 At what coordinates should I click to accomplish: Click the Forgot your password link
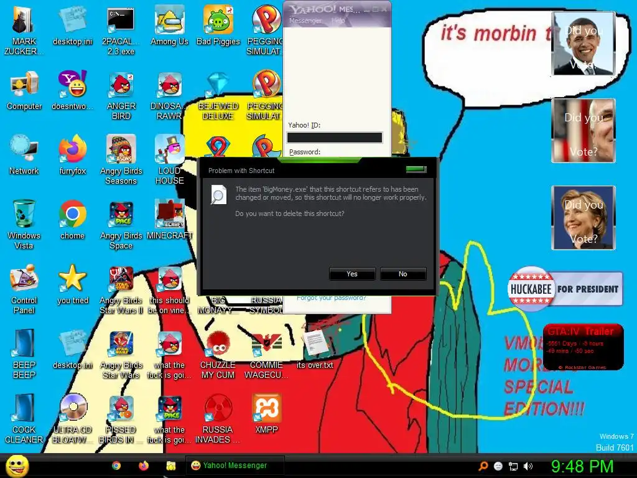pyautogui.click(x=331, y=298)
